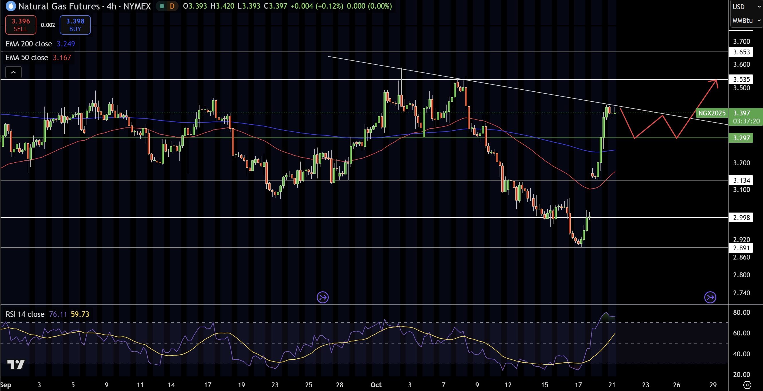
Task: Click the TradingView logo watermark
Action: [x=16, y=364]
